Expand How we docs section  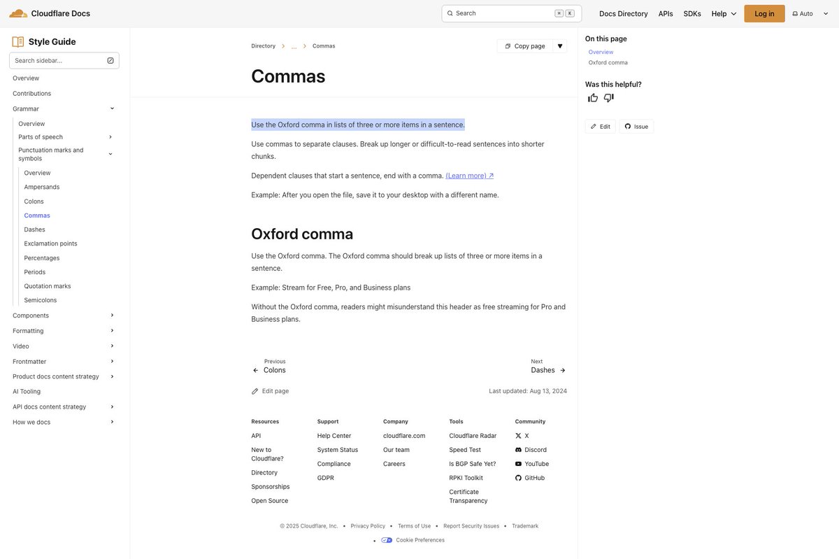coord(112,422)
